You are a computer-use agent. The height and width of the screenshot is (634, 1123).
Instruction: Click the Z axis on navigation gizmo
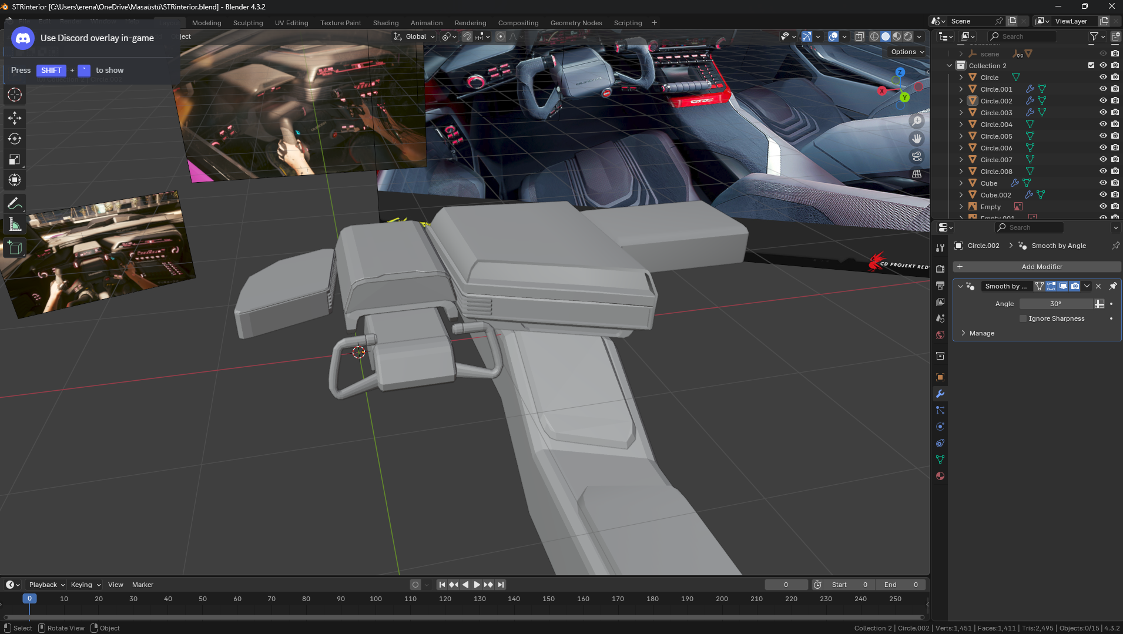click(x=900, y=72)
